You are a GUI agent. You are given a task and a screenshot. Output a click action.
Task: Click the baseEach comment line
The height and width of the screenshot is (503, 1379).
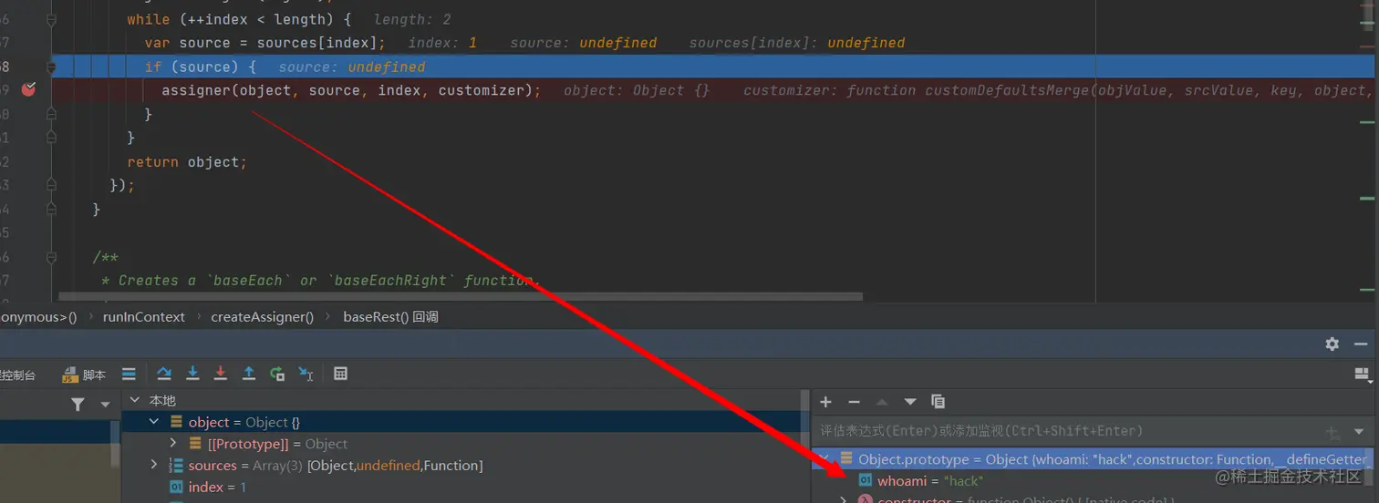point(319,281)
